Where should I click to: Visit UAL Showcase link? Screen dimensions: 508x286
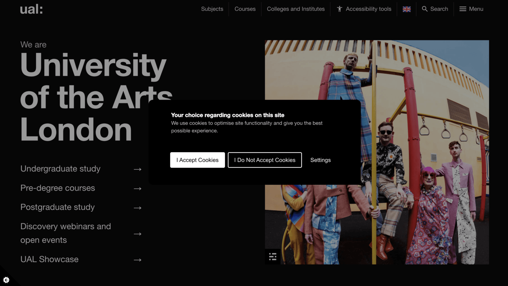[50, 259]
